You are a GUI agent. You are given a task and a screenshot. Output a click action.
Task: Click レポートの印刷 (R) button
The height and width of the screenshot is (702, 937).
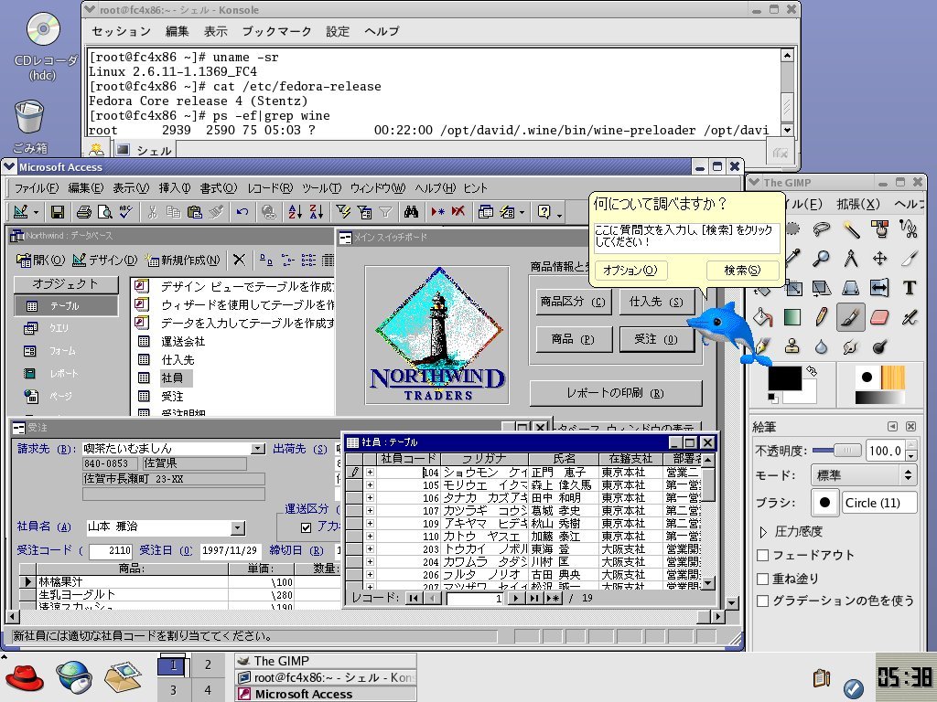tap(616, 393)
